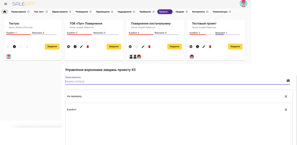Close the Пов. пост. tab
Screen dimensions: 297x145
pyautogui.click(x=47, y=12)
